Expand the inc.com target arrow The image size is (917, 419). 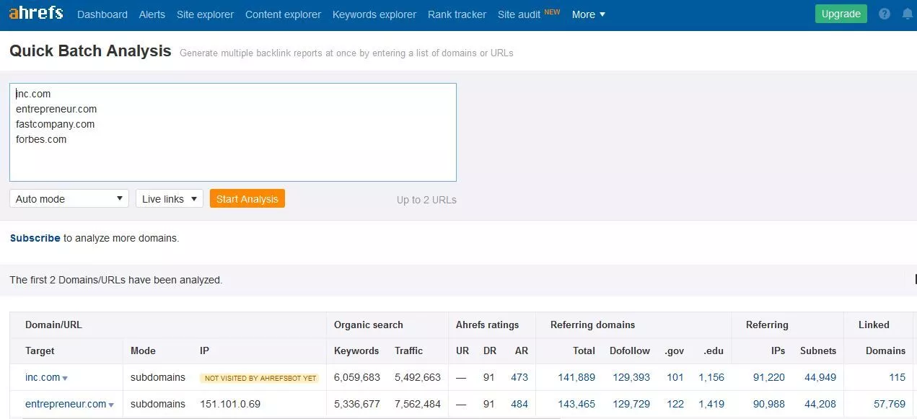point(65,378)
